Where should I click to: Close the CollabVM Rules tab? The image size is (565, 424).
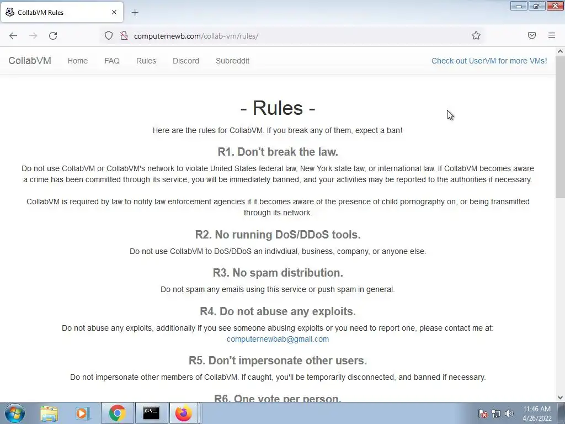114,12
